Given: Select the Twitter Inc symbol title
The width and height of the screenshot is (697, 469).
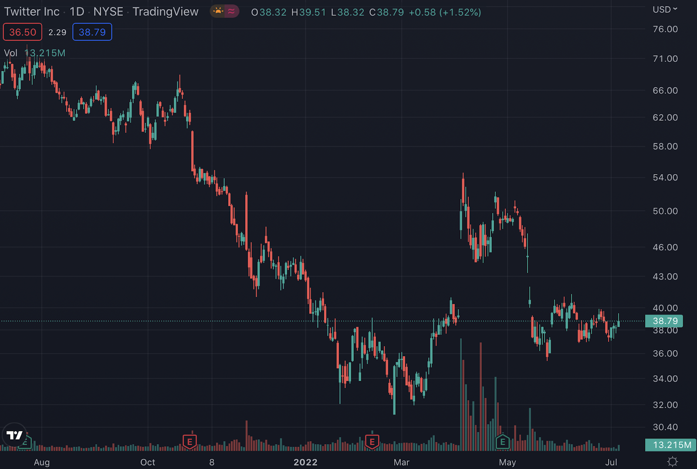Looking at the screenshot, I should pyautogui.click(x=32, y=12).
